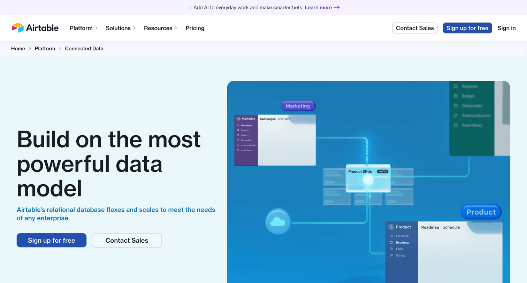Select Roadmap in the Product sidebar
527x283 pixels.
(x=403, y=243)
